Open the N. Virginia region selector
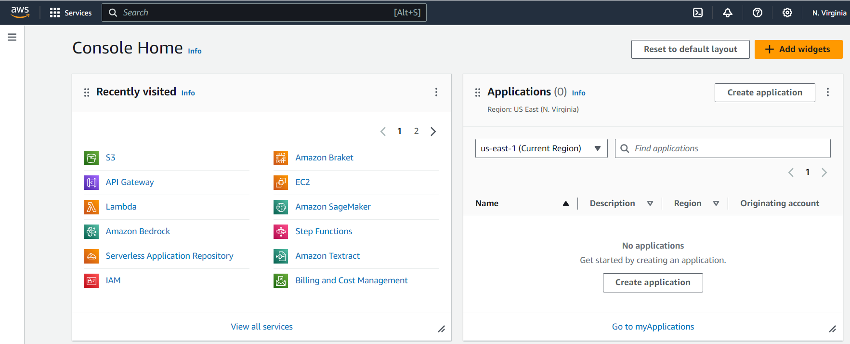Viewport: 850px width, 344px height. (x=828, y=13)
